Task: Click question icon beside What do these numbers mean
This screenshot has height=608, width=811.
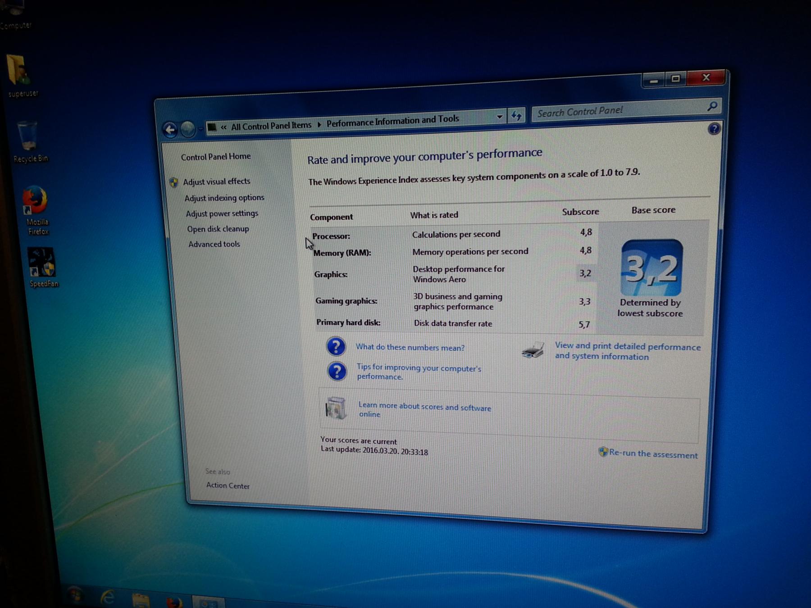Action: [336, 346]
